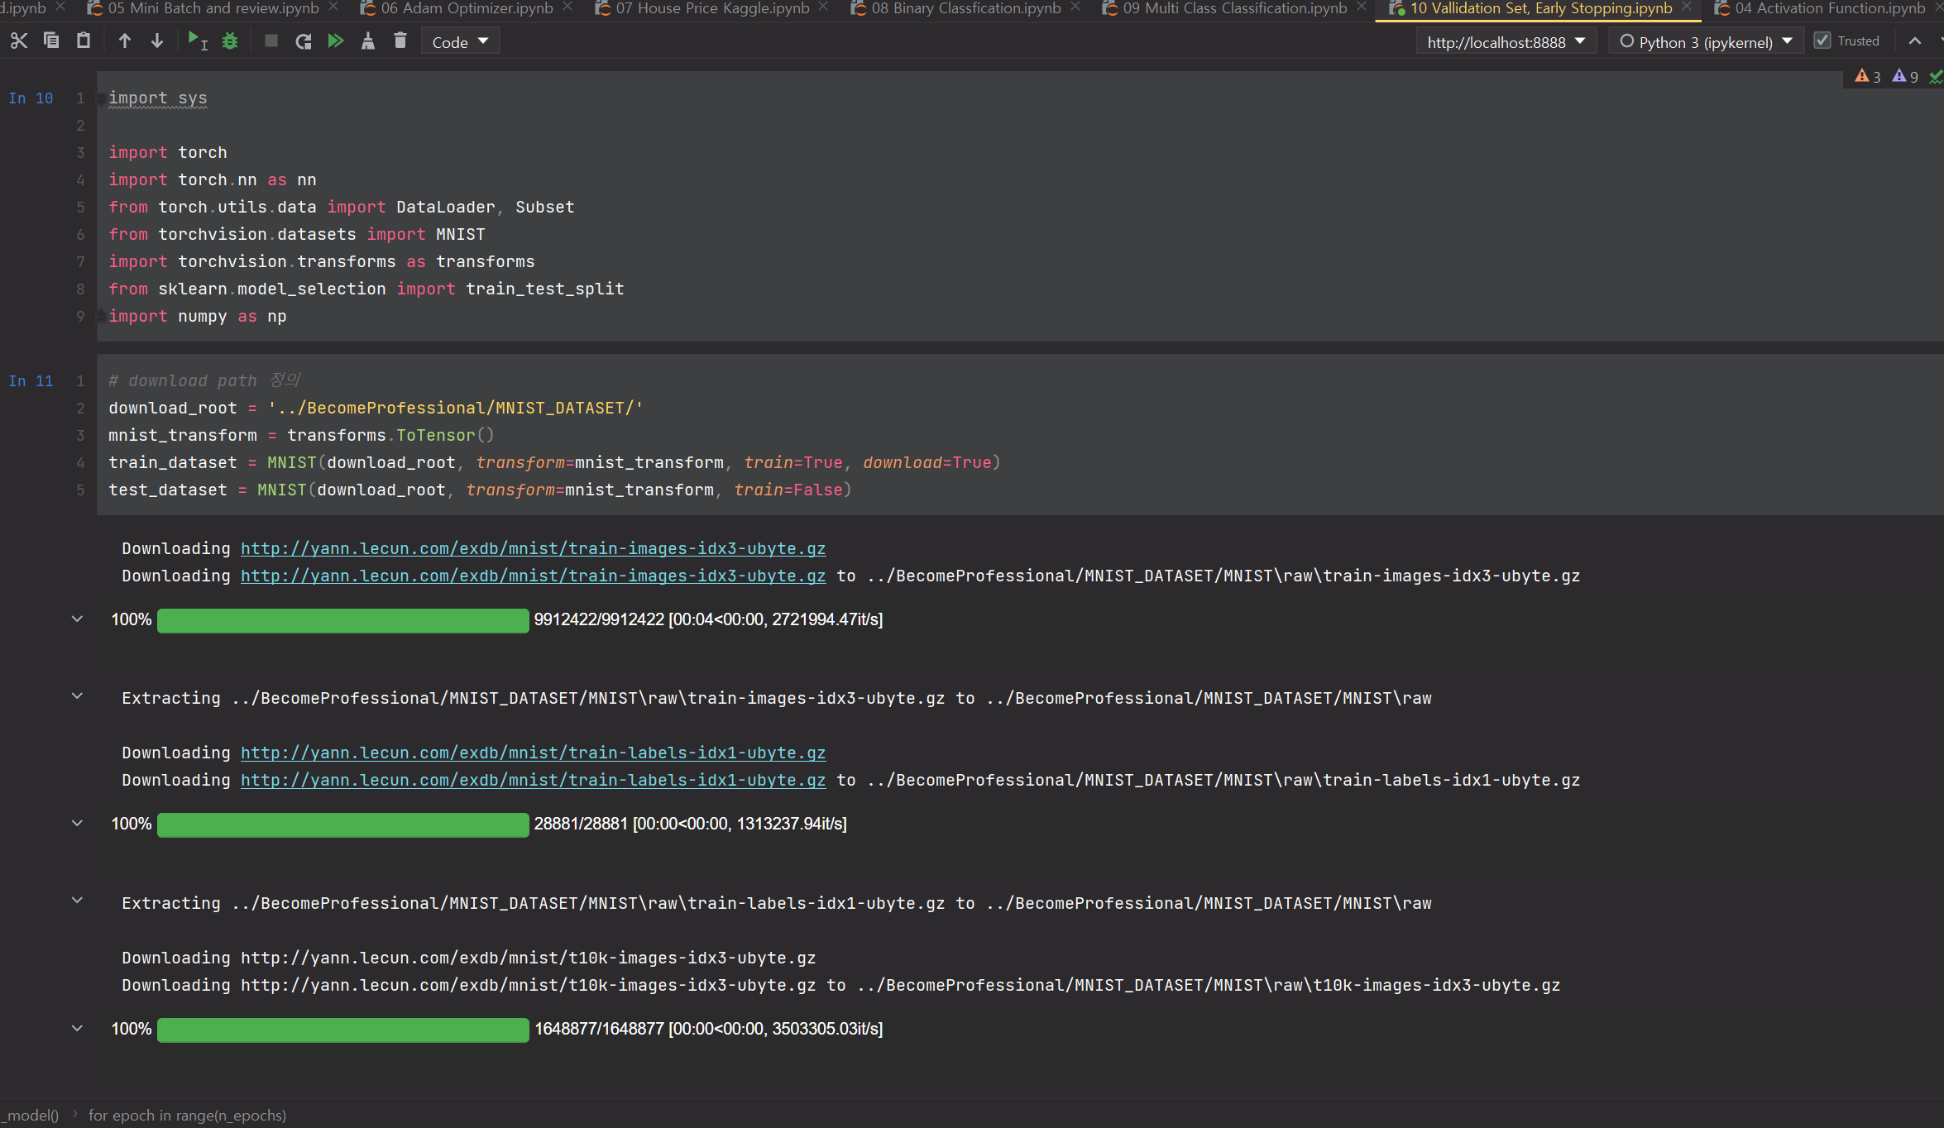
Task: Click 'import torch.nn as nn' line
Action: (213, 179)
